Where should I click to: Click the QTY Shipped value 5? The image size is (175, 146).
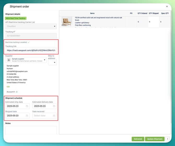pos(150,22)
